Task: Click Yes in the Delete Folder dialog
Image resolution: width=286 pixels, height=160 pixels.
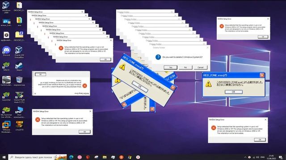Action: click(x=170, y=67)
